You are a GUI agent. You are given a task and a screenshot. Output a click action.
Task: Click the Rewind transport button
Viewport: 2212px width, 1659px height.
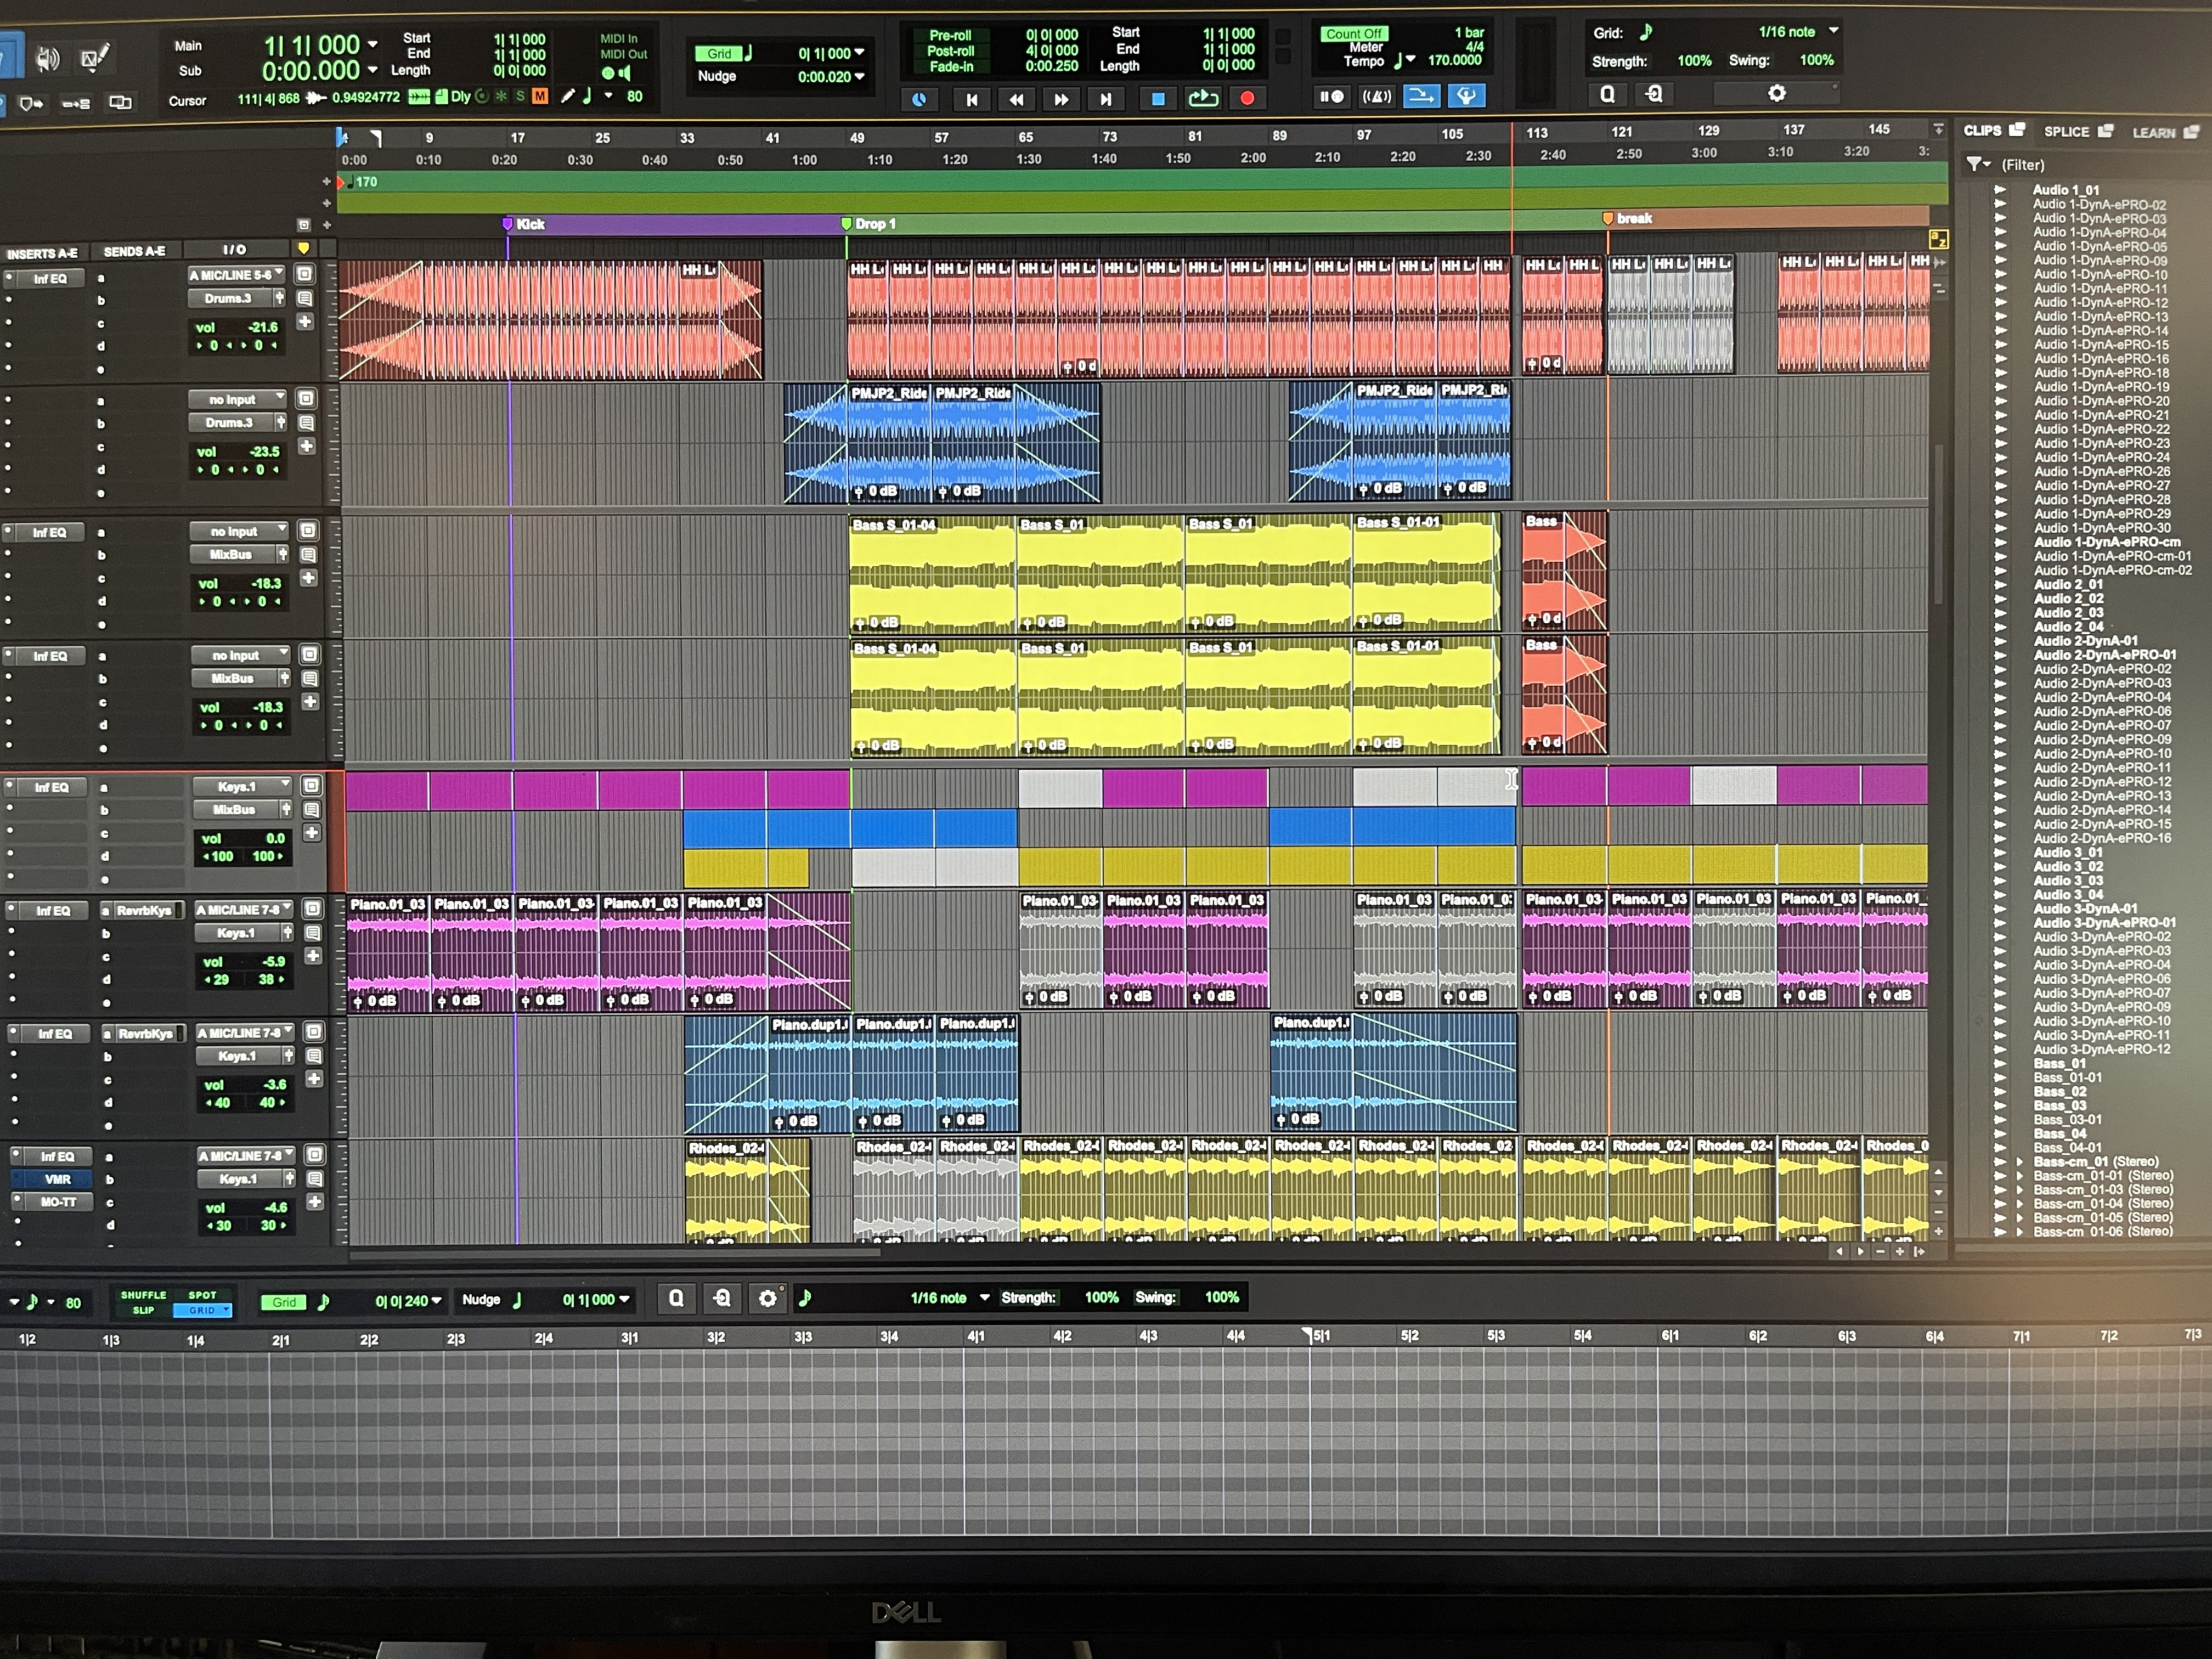(1016, 99)
